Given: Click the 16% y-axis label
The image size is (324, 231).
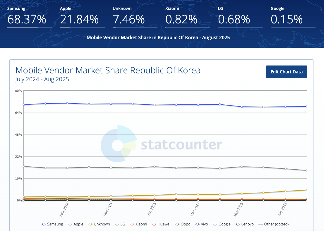Looking at the screenshot, I should tap(18, 178).
